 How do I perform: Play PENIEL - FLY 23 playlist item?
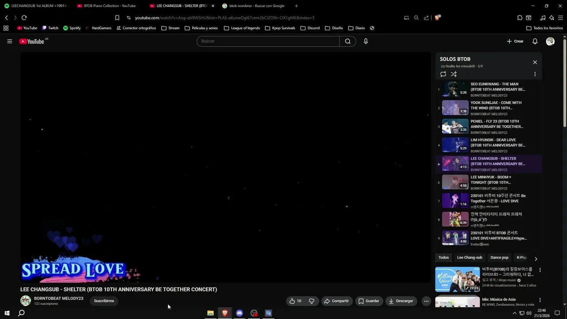tap(489, 127)
